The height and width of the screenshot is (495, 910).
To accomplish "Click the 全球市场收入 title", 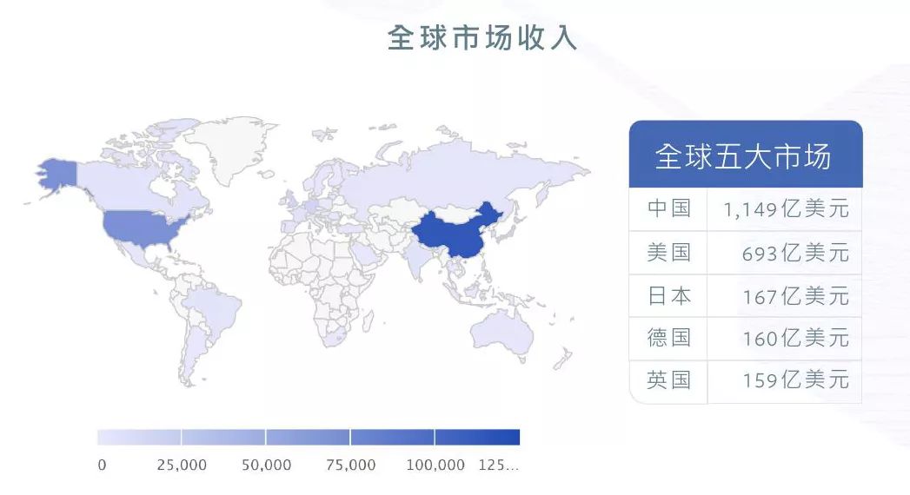I will click(482, 38).
